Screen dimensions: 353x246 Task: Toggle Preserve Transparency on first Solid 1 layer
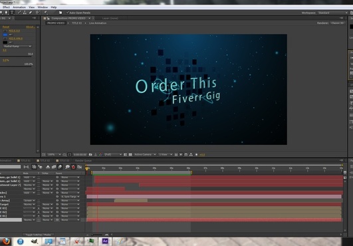pyautogui.click(x=39, y=178)
